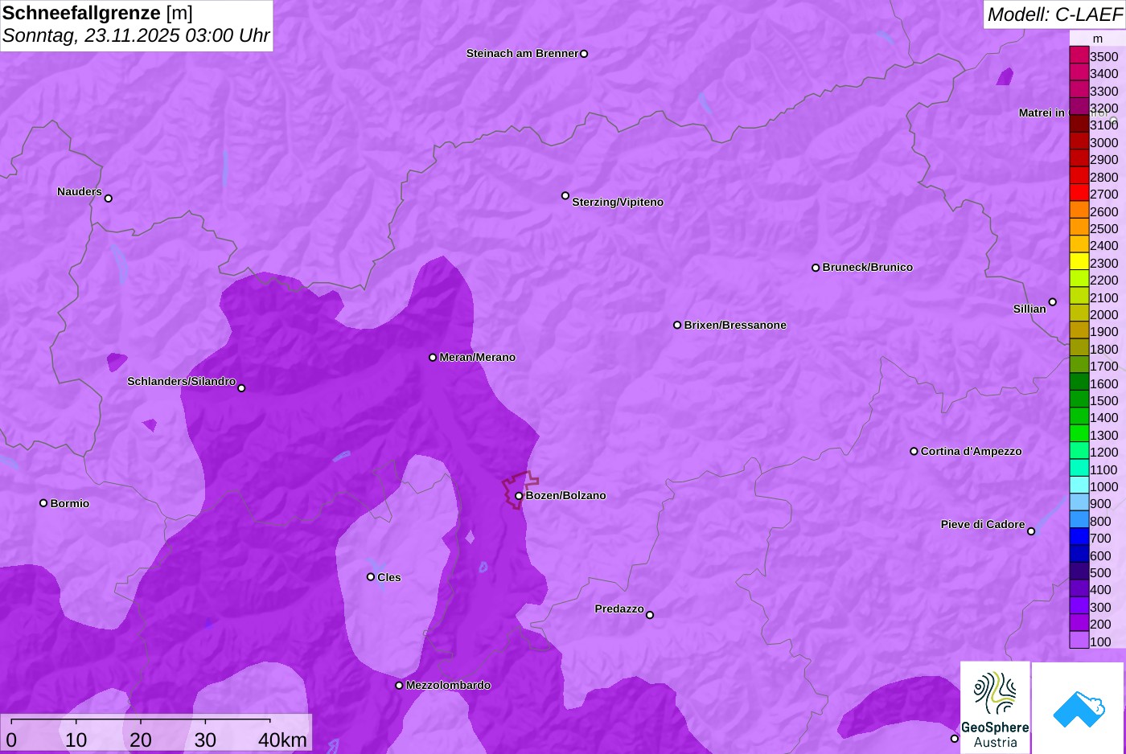Click the 40km scale bar label
This screenshot has height=754, width=1126.
282,740
